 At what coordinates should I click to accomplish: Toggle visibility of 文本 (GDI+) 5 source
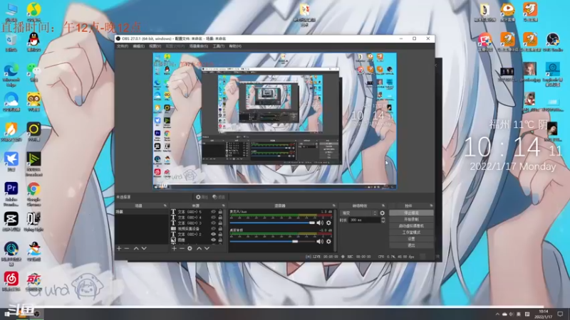213,211
